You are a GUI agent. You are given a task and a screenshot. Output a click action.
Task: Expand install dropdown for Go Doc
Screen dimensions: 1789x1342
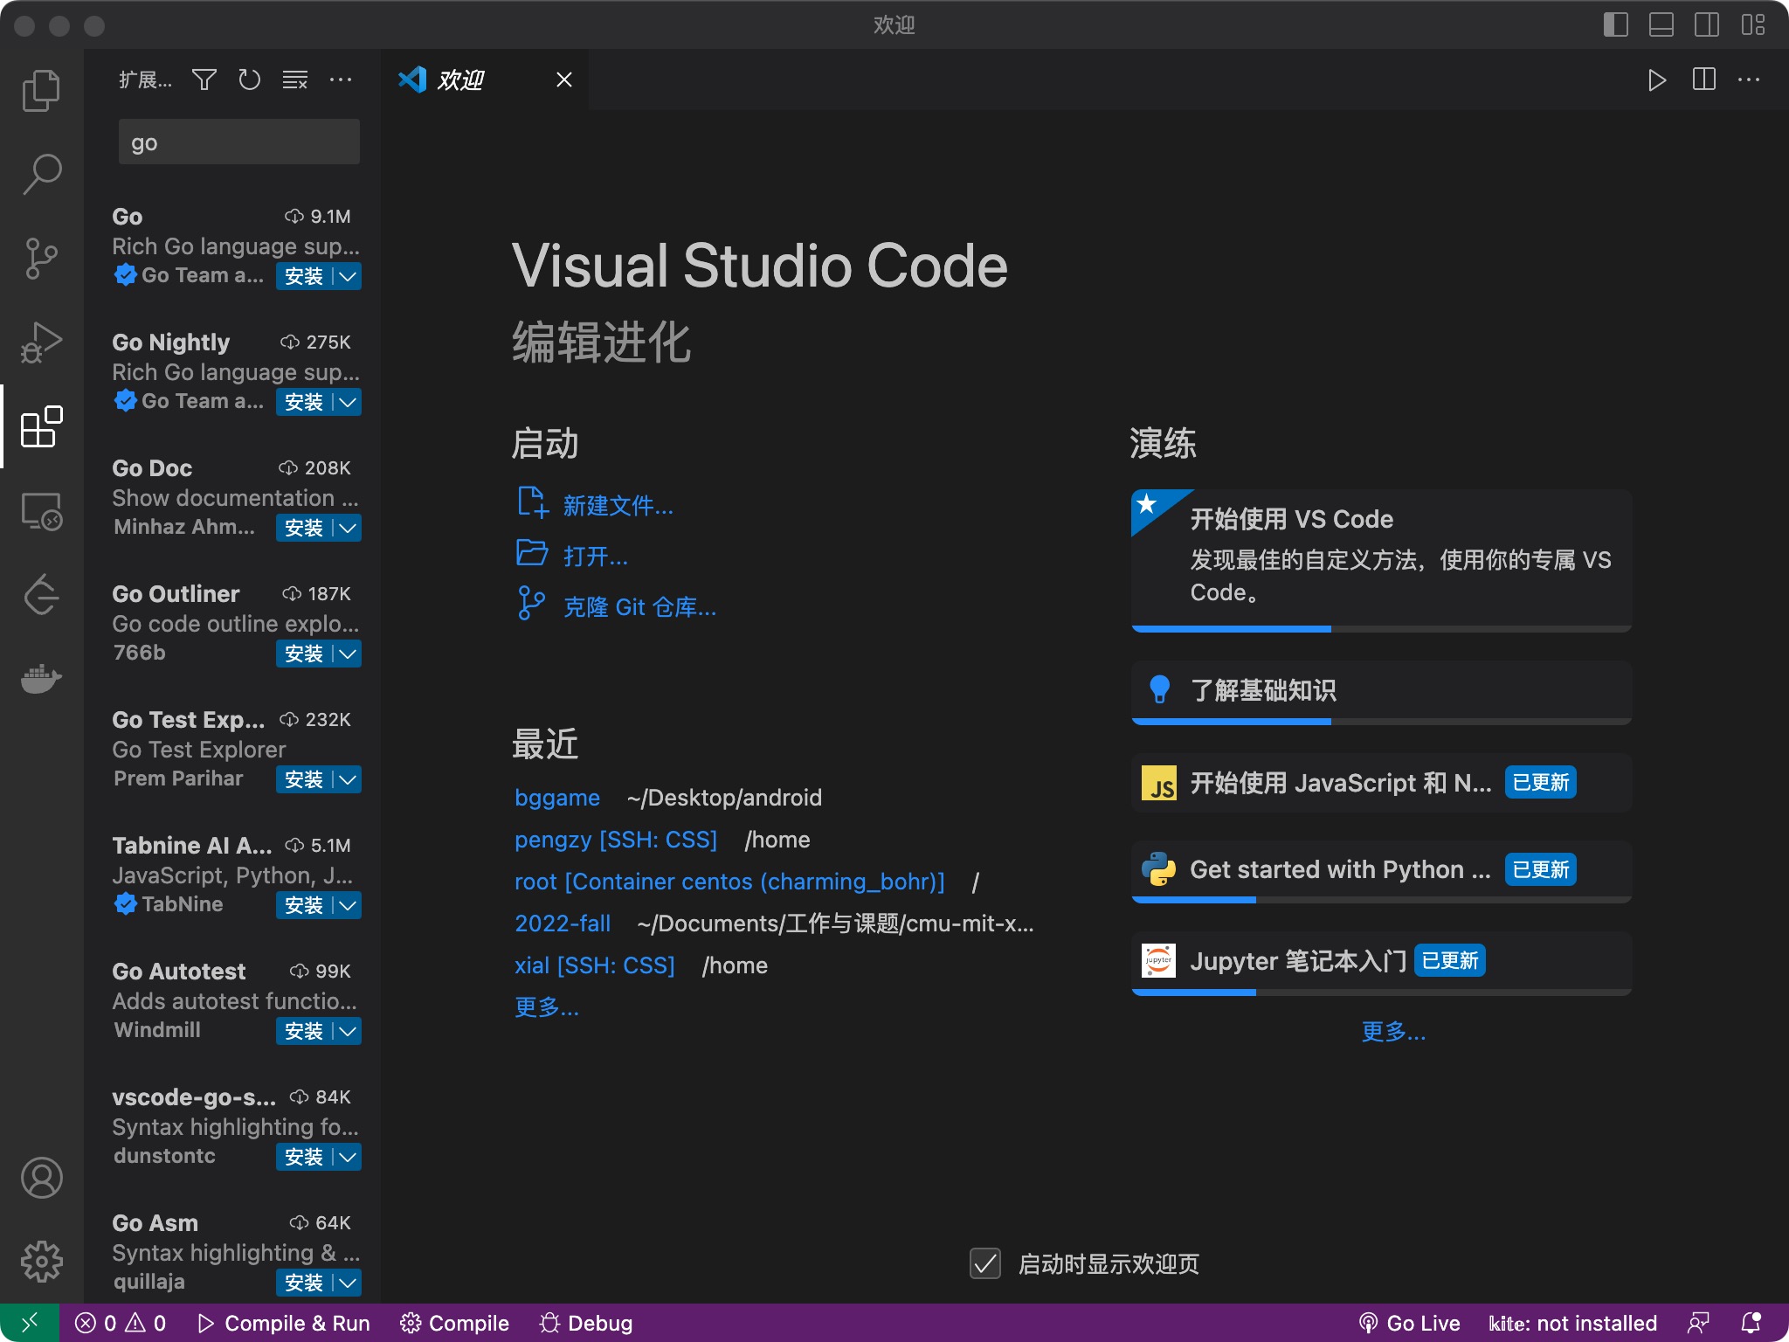click(x=348, y=528)
